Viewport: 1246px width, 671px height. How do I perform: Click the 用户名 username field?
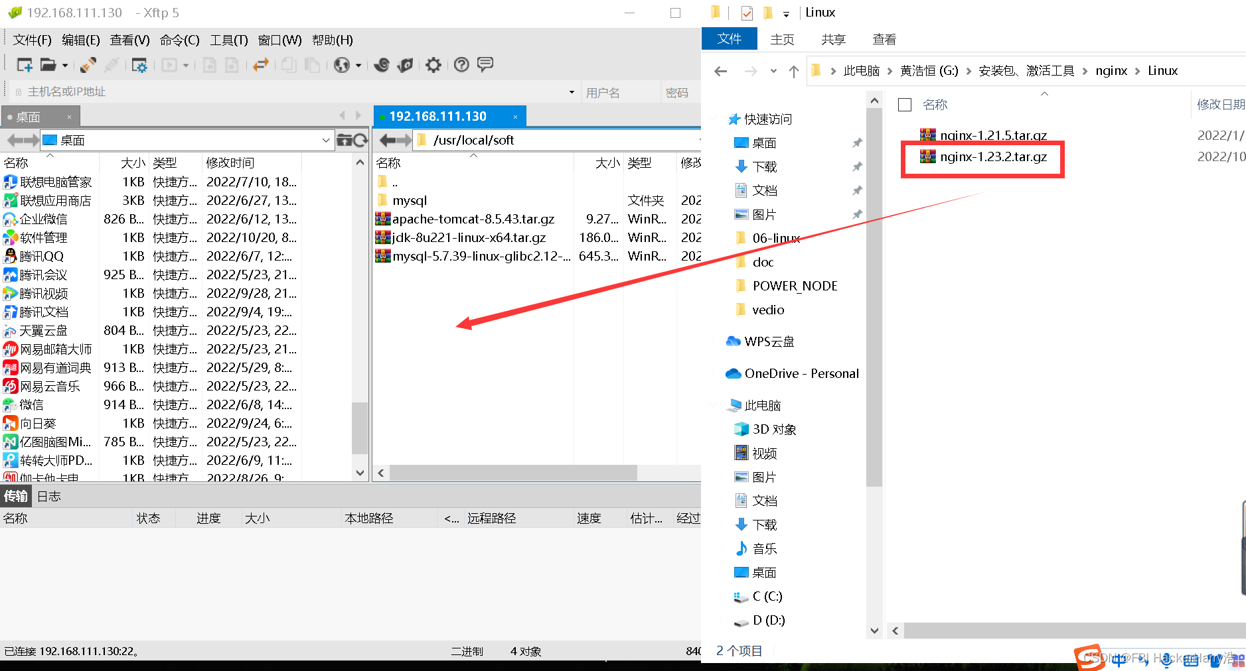[x=621, y=92]
